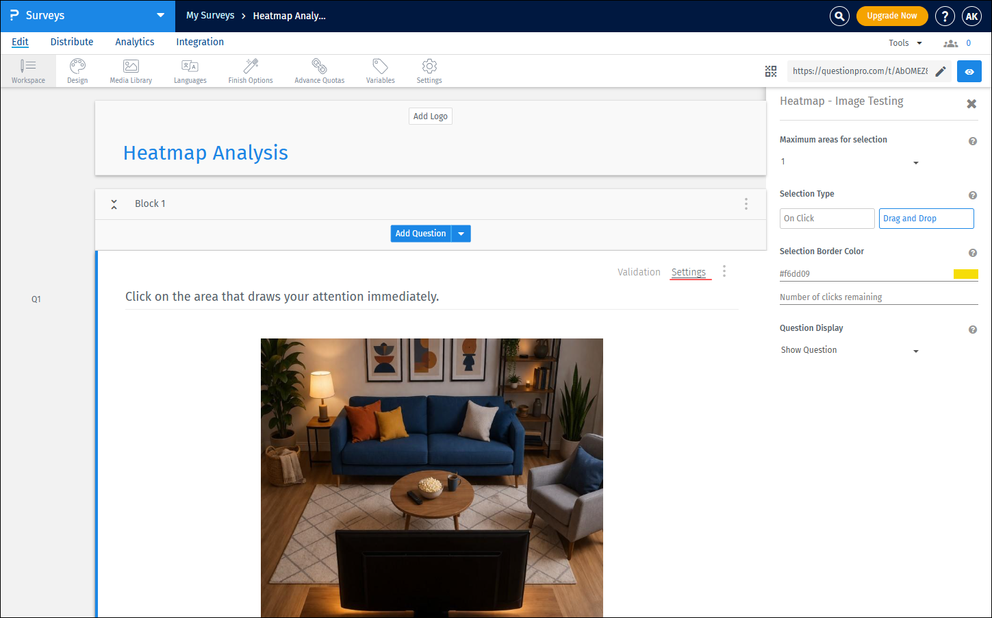Click the Add Question button
The height and width of the screenshot is (618, 992).
tap(420, 233)
